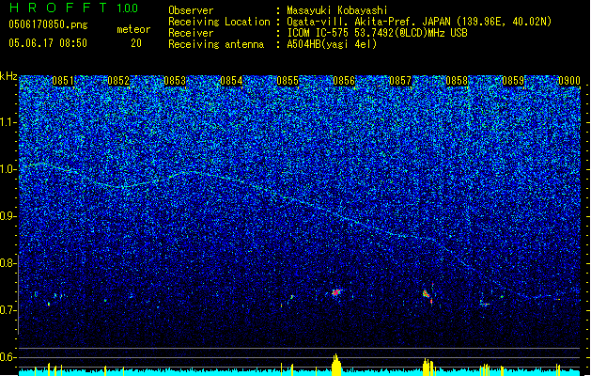The image size is (591, 376).
Task: Click the receiver ICOM IC-575 text
Action: click(x=377, y=33)
